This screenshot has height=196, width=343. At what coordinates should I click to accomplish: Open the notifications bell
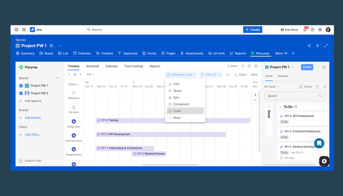(x=305, y=30)
